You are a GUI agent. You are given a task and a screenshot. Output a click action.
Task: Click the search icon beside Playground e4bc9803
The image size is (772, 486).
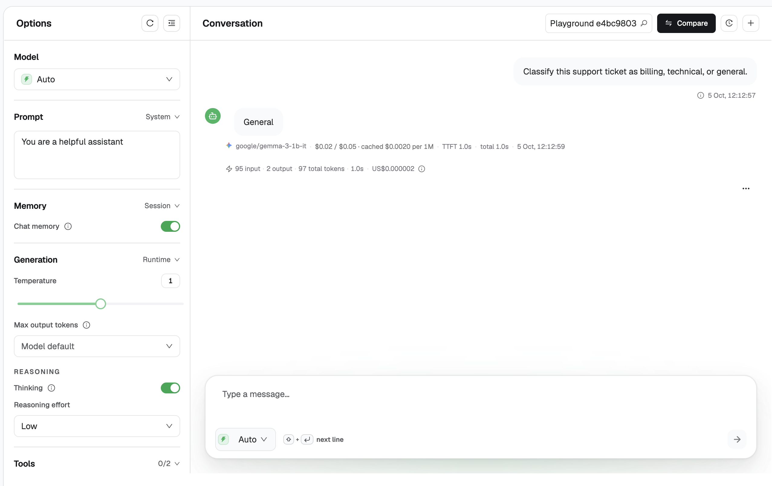pyautogui.click(x=644, y=23)
